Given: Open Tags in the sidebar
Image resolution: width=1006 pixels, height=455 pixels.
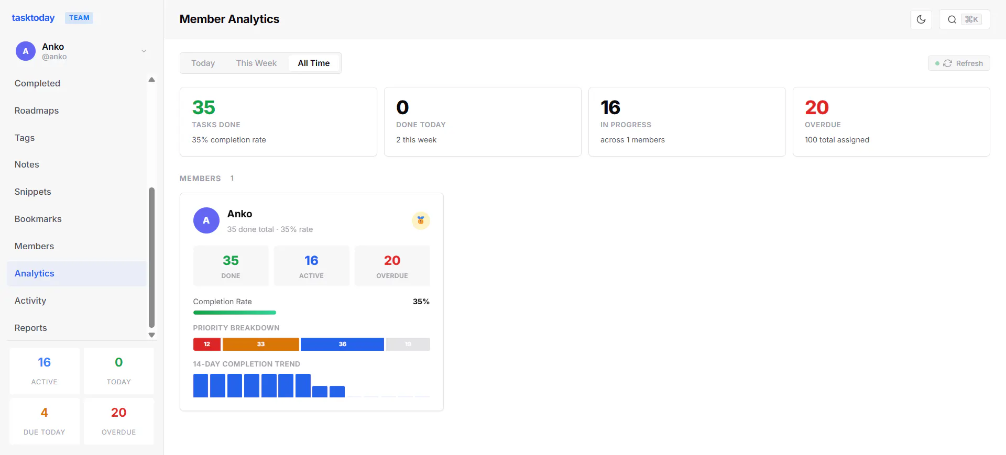Looking at the screenshot, I should pos(76,138).
